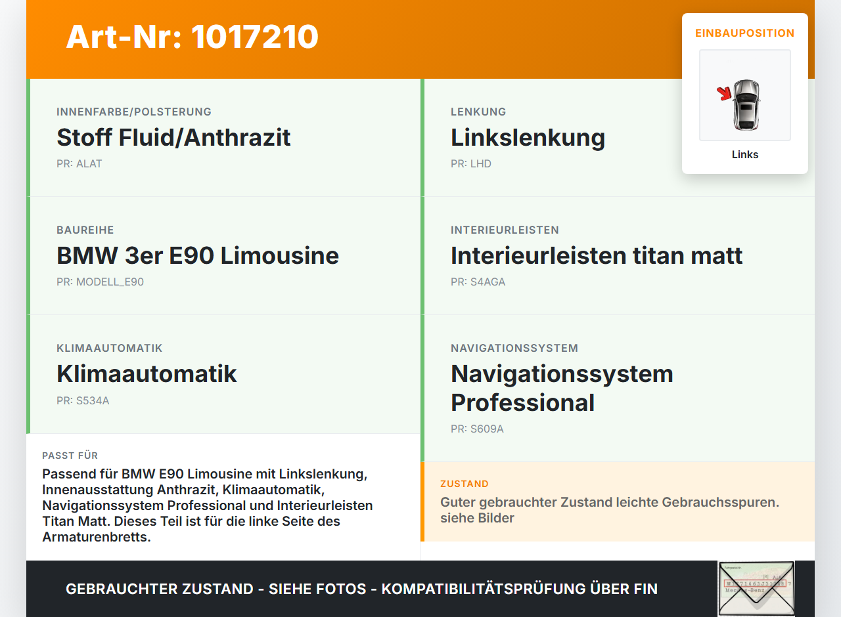This screenshot has width=841, height=617.
Task: Click the orange Einbauposition badge
Action: 744,33
